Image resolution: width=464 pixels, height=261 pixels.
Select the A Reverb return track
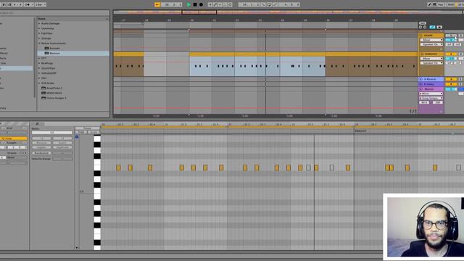tap(431, 79)
